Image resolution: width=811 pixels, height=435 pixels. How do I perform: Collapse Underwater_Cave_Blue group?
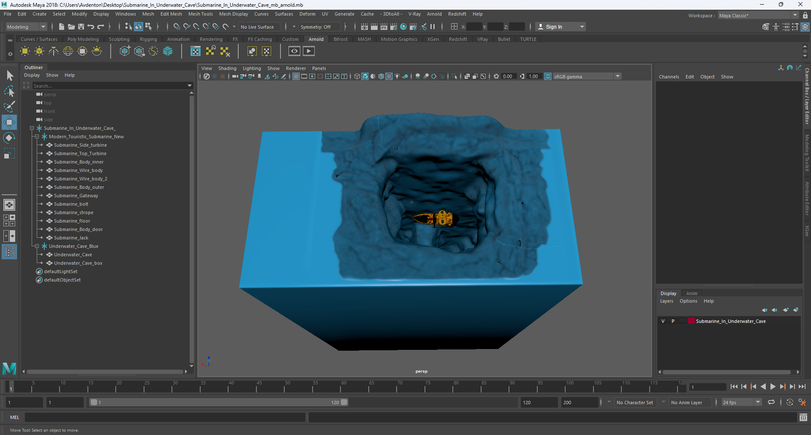coord(37,246)
